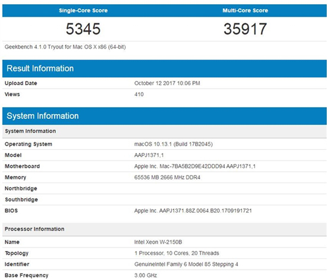This screenshot has height=279, width=327.
Task: Click the Geekbench 4.1.0 Tryout version text
Action: pyautogui.click(x=65, y=47)
